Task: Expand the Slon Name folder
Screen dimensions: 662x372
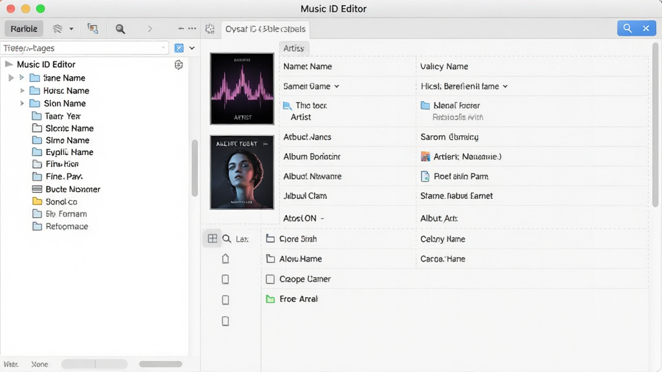Action: (x=22, y=103)
